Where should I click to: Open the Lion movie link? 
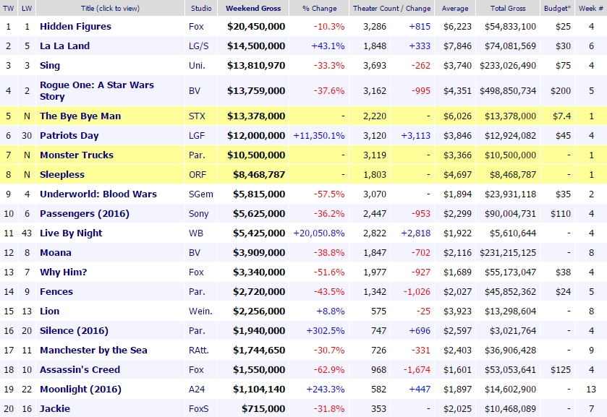(49, 311)
